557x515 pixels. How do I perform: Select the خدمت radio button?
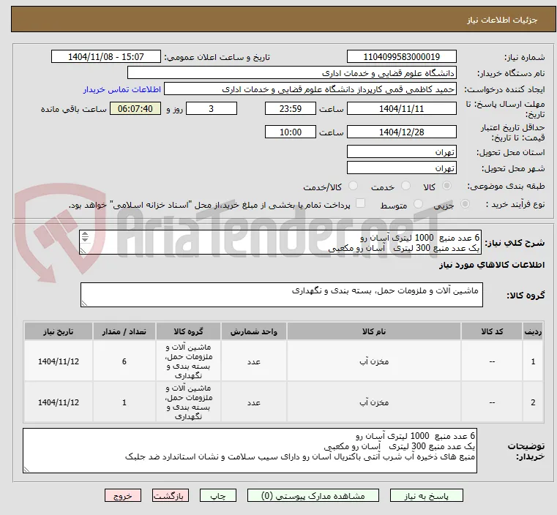[405, 186]
